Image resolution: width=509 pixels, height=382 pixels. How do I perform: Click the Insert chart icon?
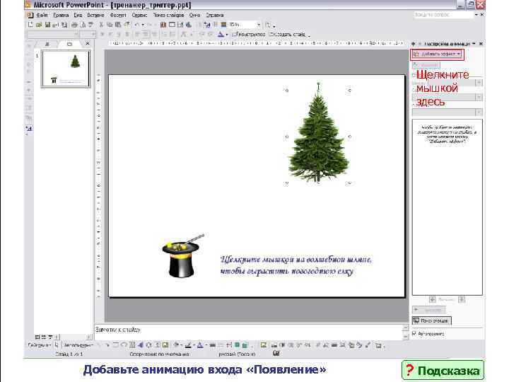click(x=163, y=25)
